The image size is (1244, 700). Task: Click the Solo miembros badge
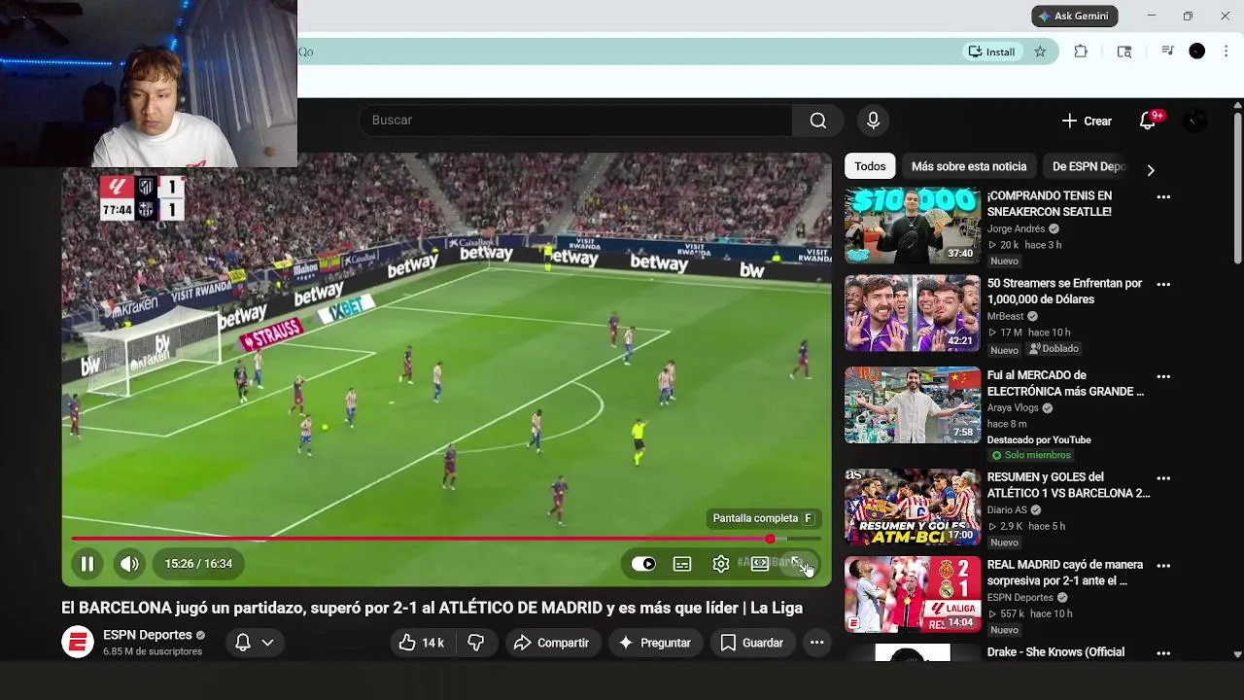coord(1030,455)
